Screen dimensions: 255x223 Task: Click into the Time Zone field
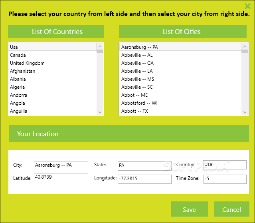tap(225, 179)
